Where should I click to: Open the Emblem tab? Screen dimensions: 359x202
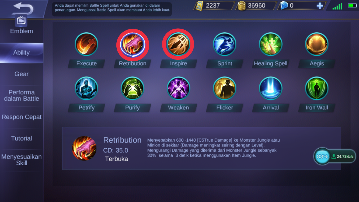(22, 31)
